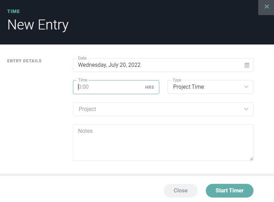Click the small Date field label
Viewport: 274px width, 202px height.
tap(82, 58)
